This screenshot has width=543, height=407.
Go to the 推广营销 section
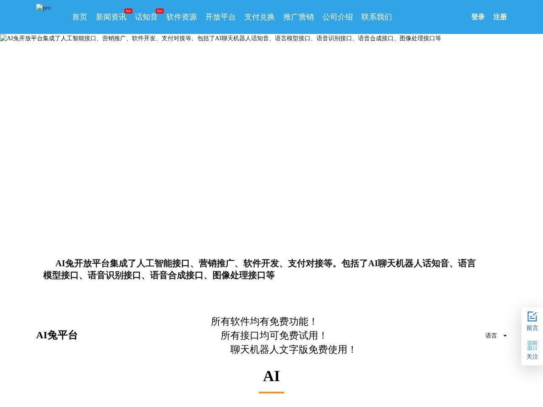(299, 17)
